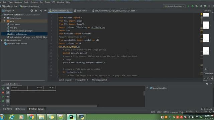Image resolution: width=214 pixels, height=120 pixels.
Task: Click 4 spaces indent setting in status bar
Action: 174,112
